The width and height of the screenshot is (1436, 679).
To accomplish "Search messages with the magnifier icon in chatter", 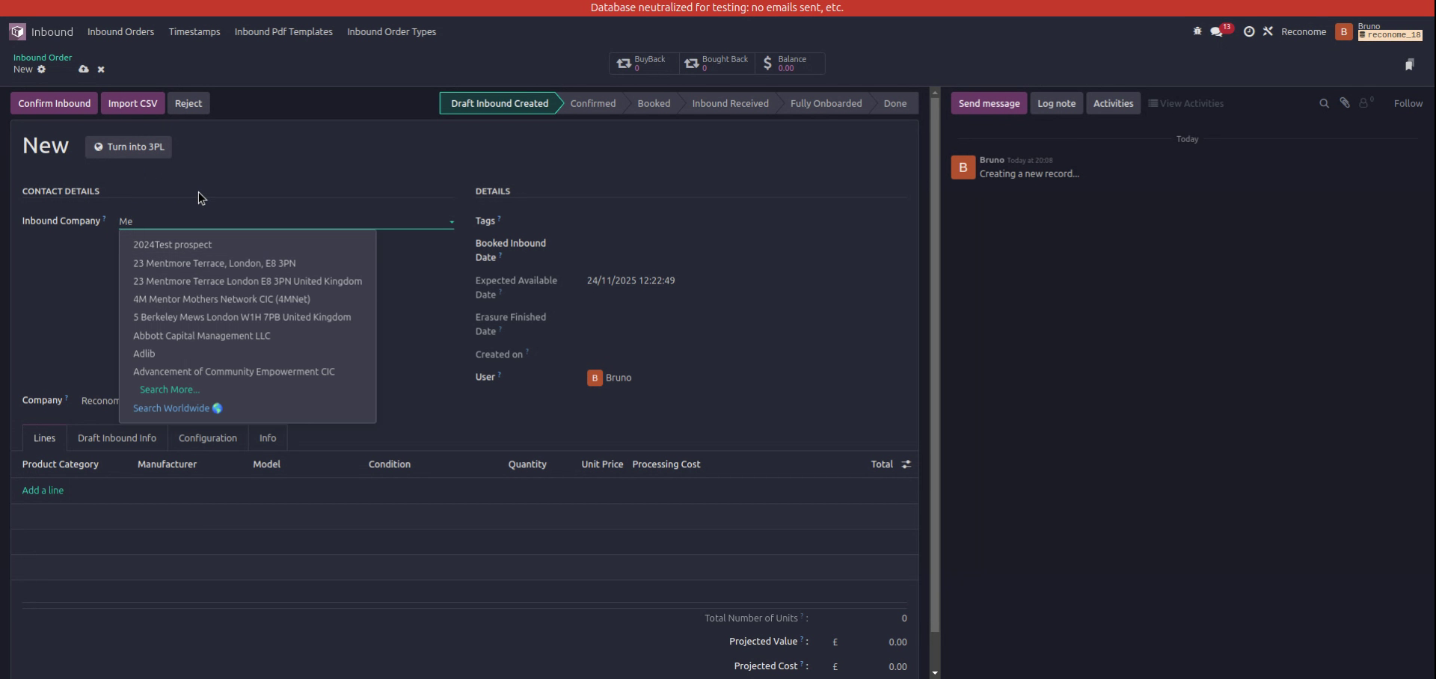I will tap(1324, 103).
